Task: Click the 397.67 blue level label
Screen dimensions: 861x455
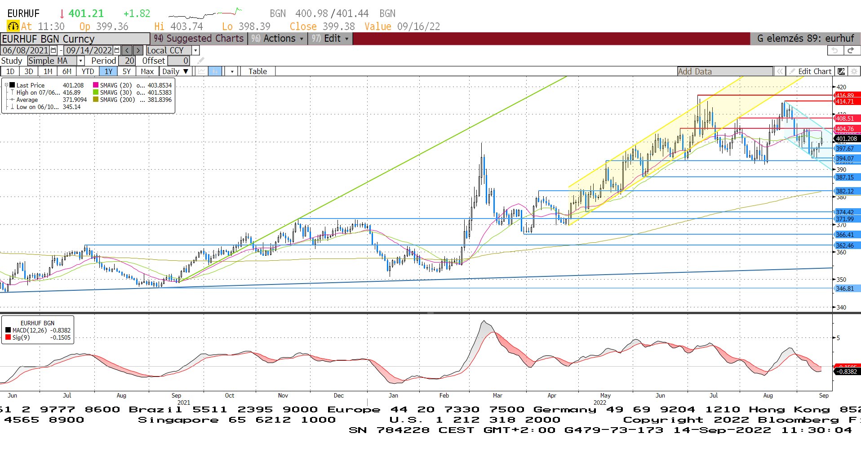Action: pyautogui.click(x=847, y=149)
